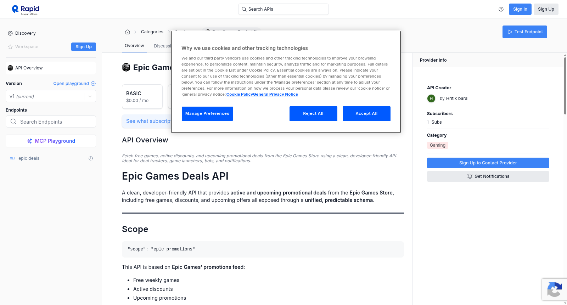Click Get Notifications button
The image size is (567, 305).
pyautogui.click(x=488, y=176)
